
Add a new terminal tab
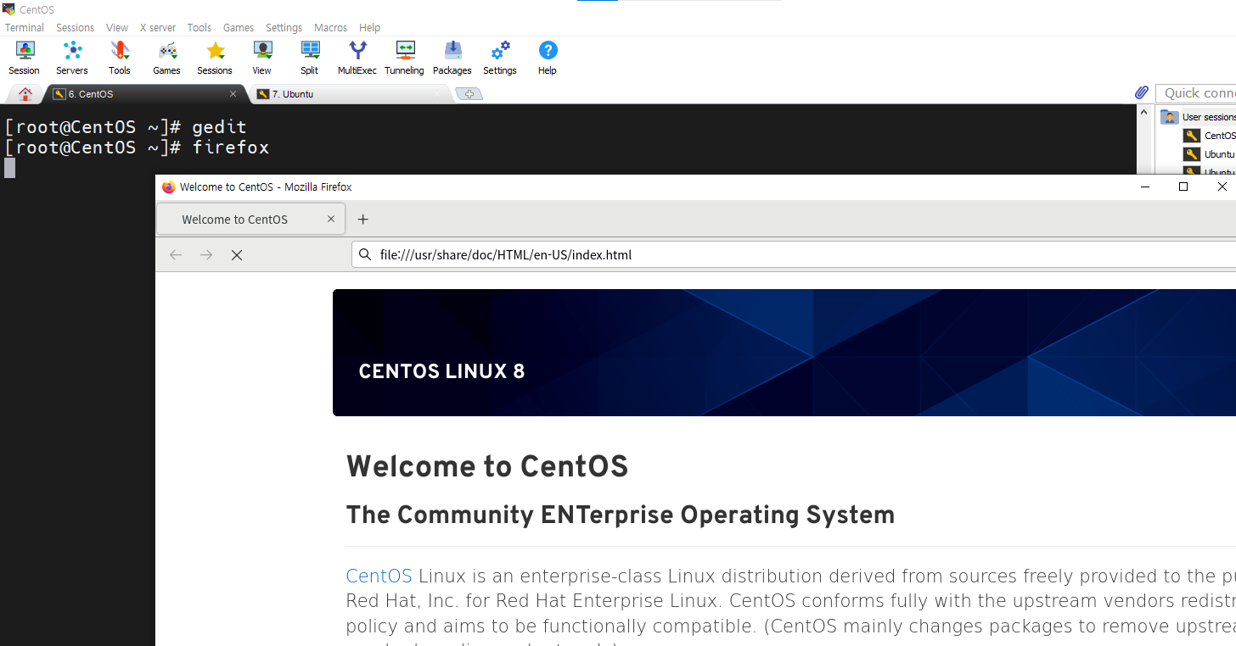469,94
